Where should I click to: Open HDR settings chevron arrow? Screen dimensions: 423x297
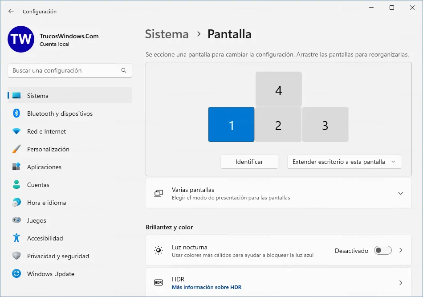(x=401, y=283)
